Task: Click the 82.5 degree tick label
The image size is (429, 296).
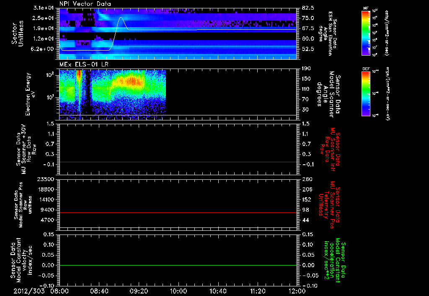Action: pyautogui.click(x=308, y=8)
